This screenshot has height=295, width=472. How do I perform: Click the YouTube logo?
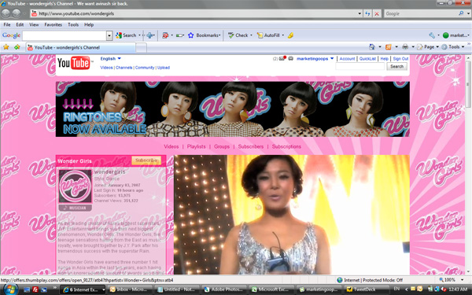(74, 63)
